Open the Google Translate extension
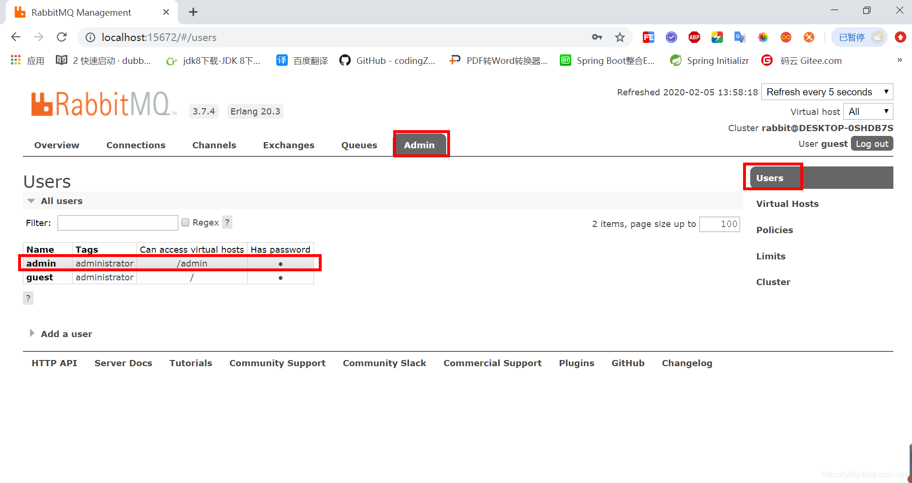This screenshot has height=483, width=912. coord(740,37)
